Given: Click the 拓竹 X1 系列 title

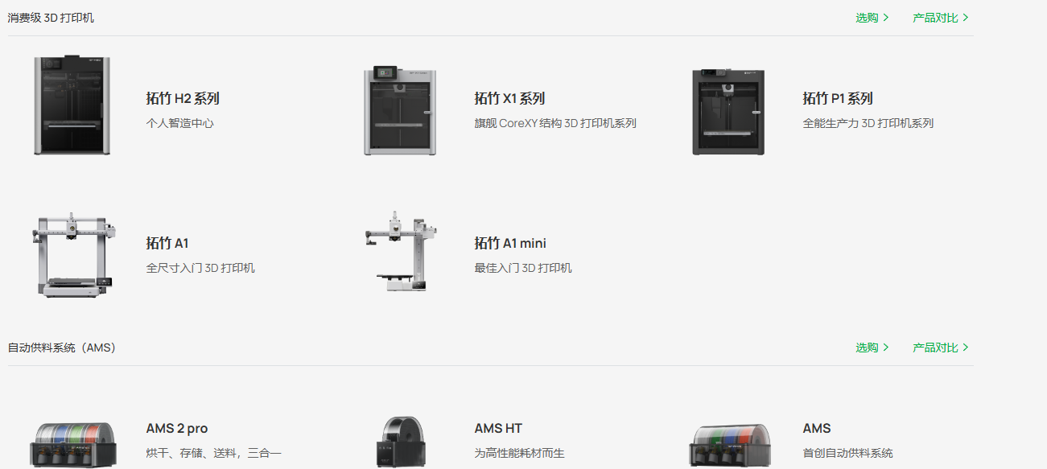Looking at the screenshot, I should tap(509, 98).
